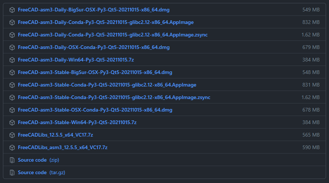329x183 pixels.
Task: Click package icon beside Stable BigSur OSX dmg
Action: (12, 72)
